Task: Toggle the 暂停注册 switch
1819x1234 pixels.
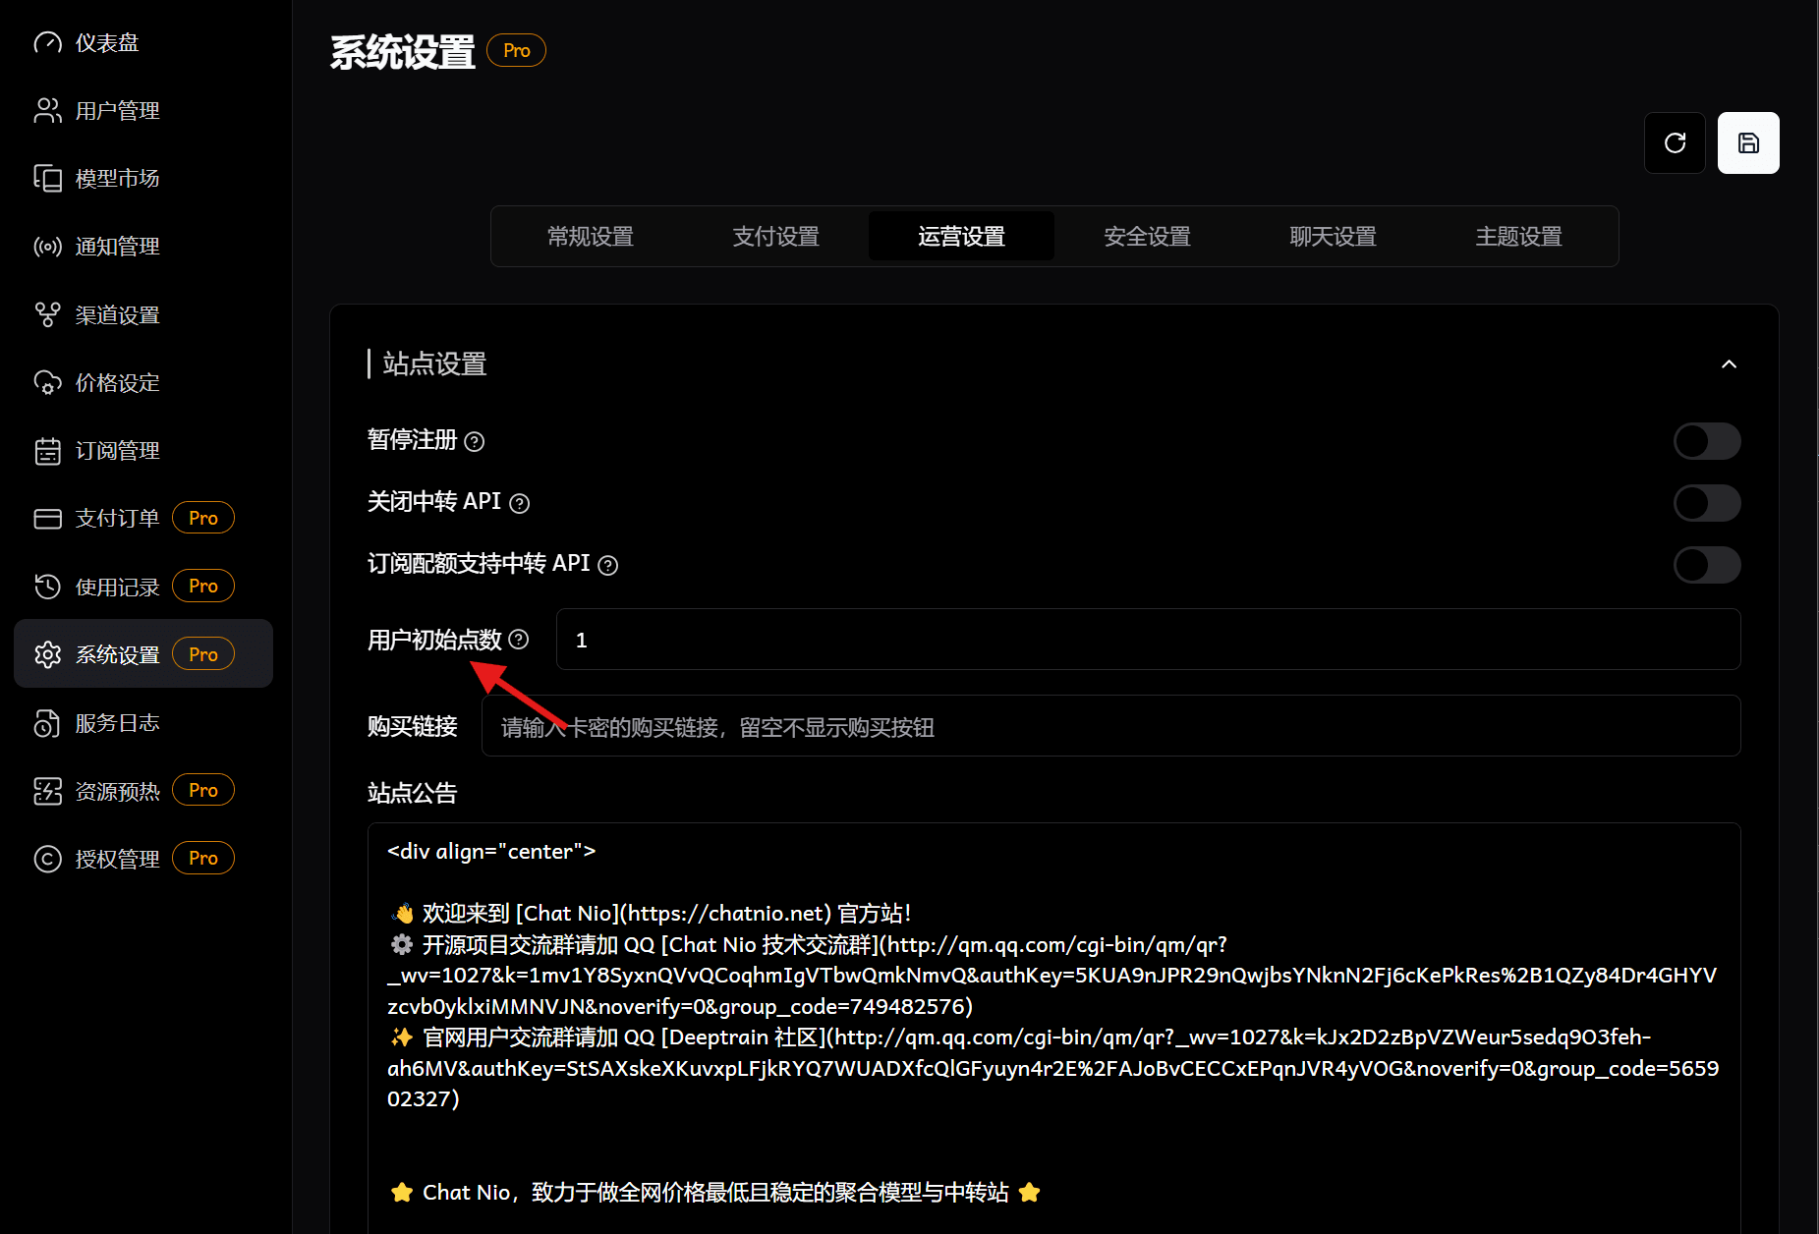Action: pos(1707,441)
